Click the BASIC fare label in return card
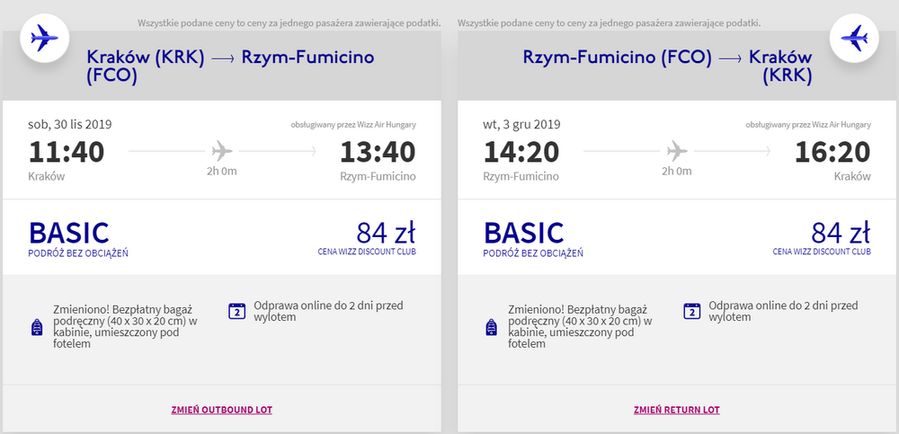This screenshot has height=434, width=899. pos(523,233)
